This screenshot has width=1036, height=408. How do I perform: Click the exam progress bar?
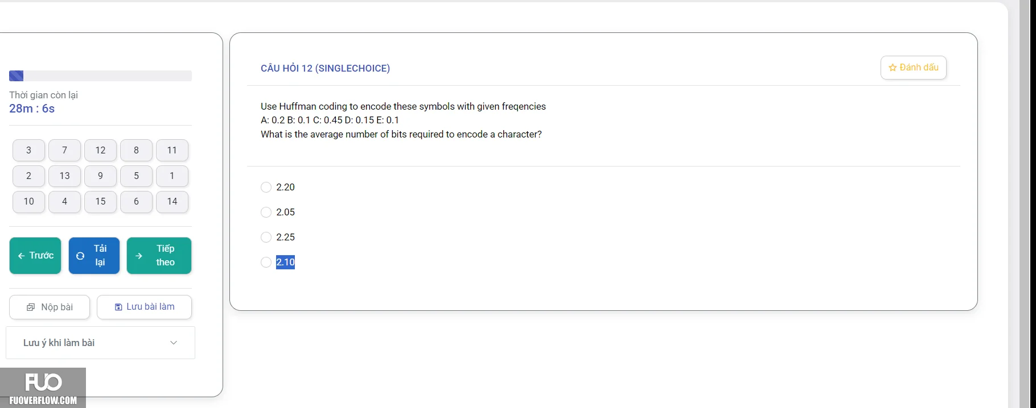pos(100,76)
